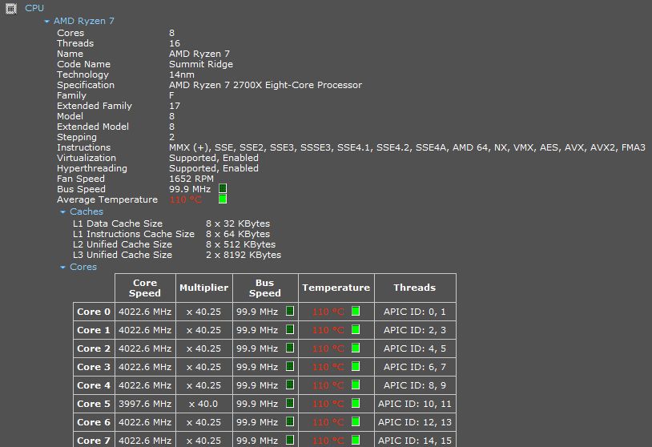Click Core 6 temperature green indicator

pos(356,421)
